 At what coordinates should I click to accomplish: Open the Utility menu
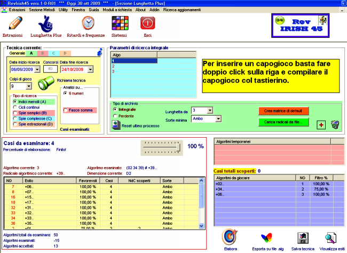coord(64,10)
